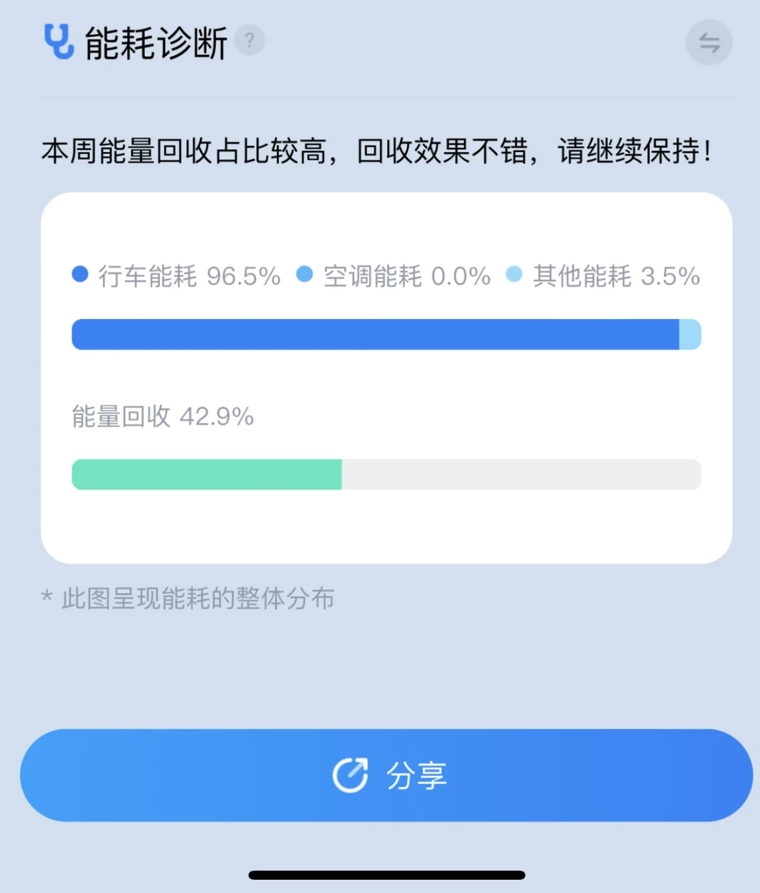The width and height of the screenshot is (760, 893).
Task: Tap the stethoscope energy diagnosis icon
Action: [x=59, y=42]
